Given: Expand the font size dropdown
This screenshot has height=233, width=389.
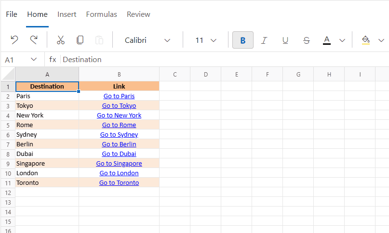Looking at the screenshot, I should (214, 40).
